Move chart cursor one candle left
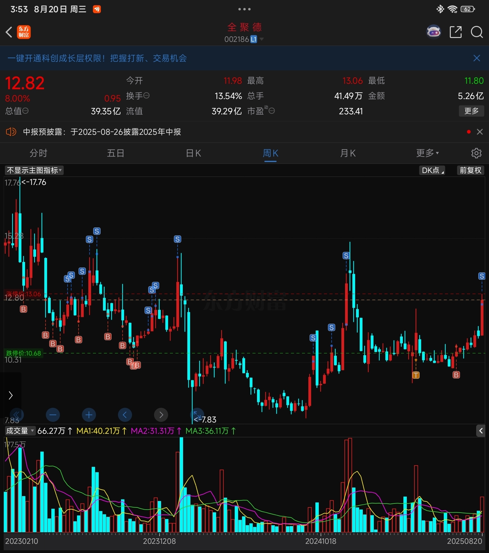Screen dimensions: 489x553 [x=125, y=415]
